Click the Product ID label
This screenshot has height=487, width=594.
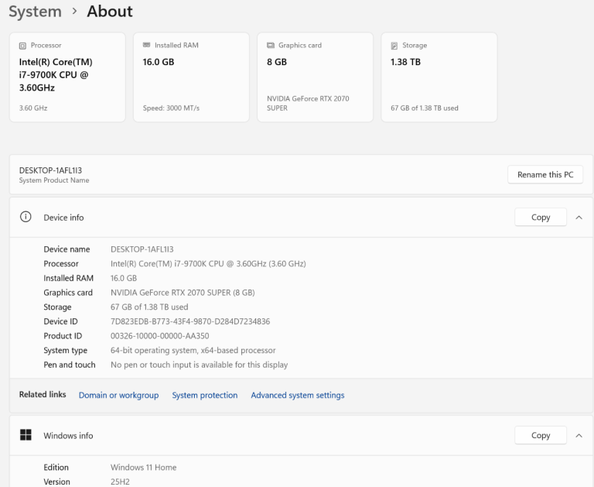(63, 336)
